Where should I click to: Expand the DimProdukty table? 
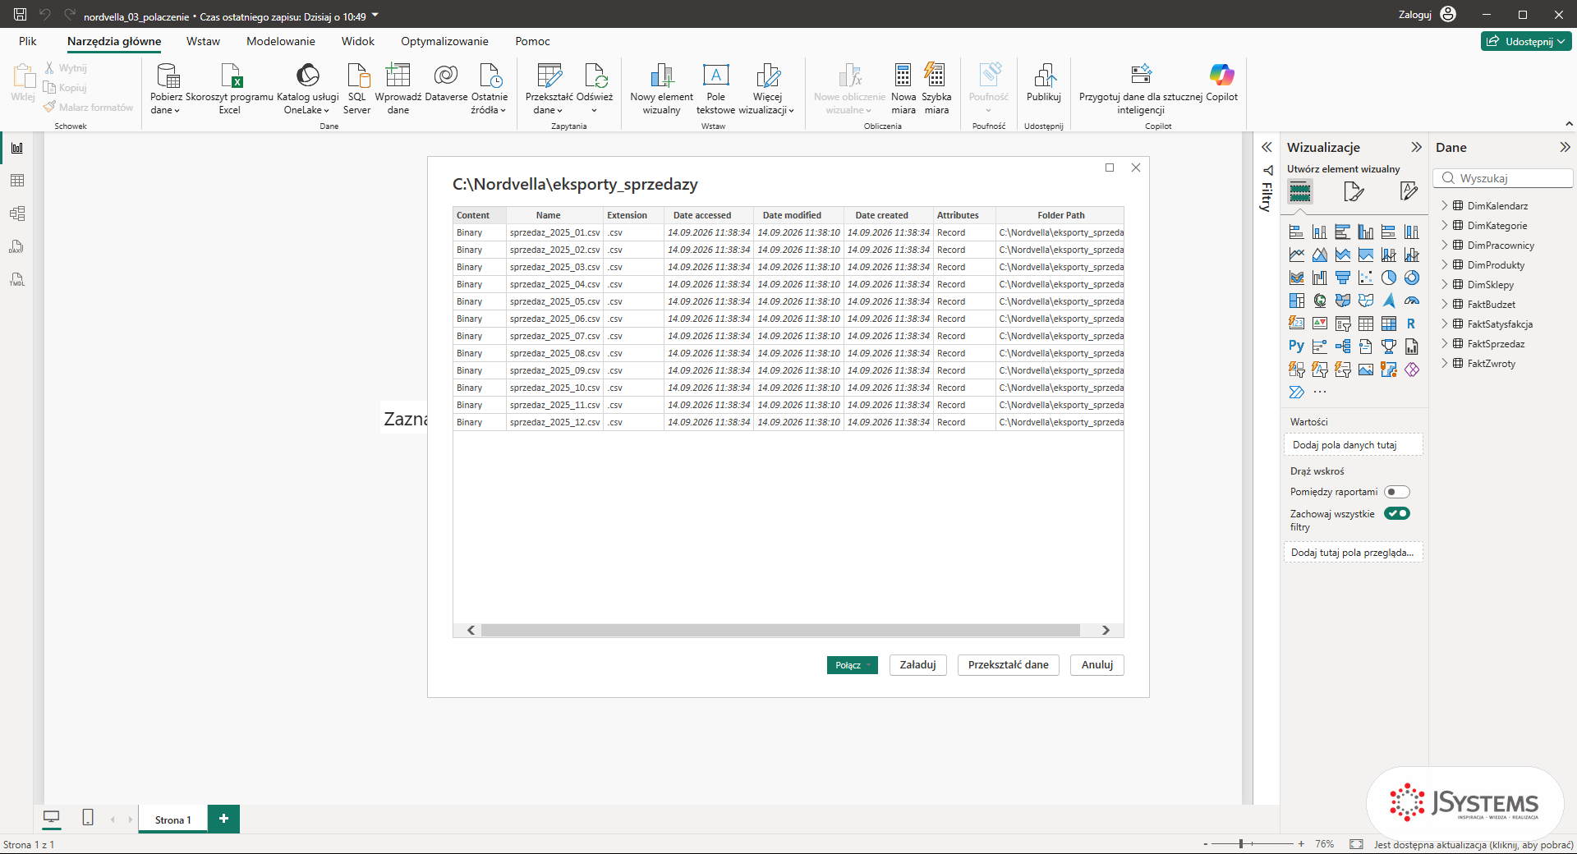(1445, 264)
